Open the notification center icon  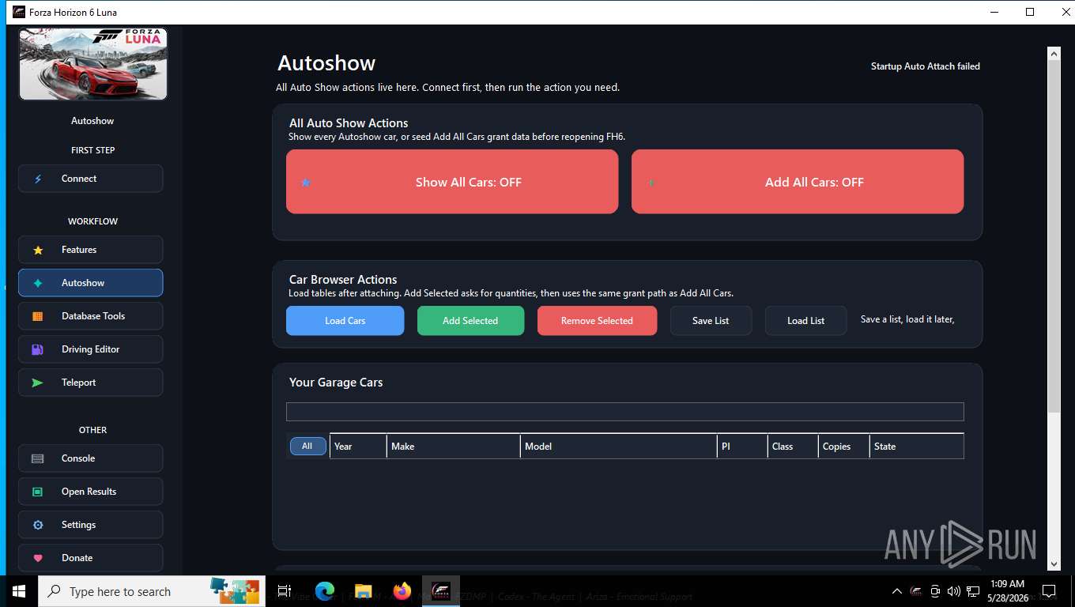[1049, 591]
